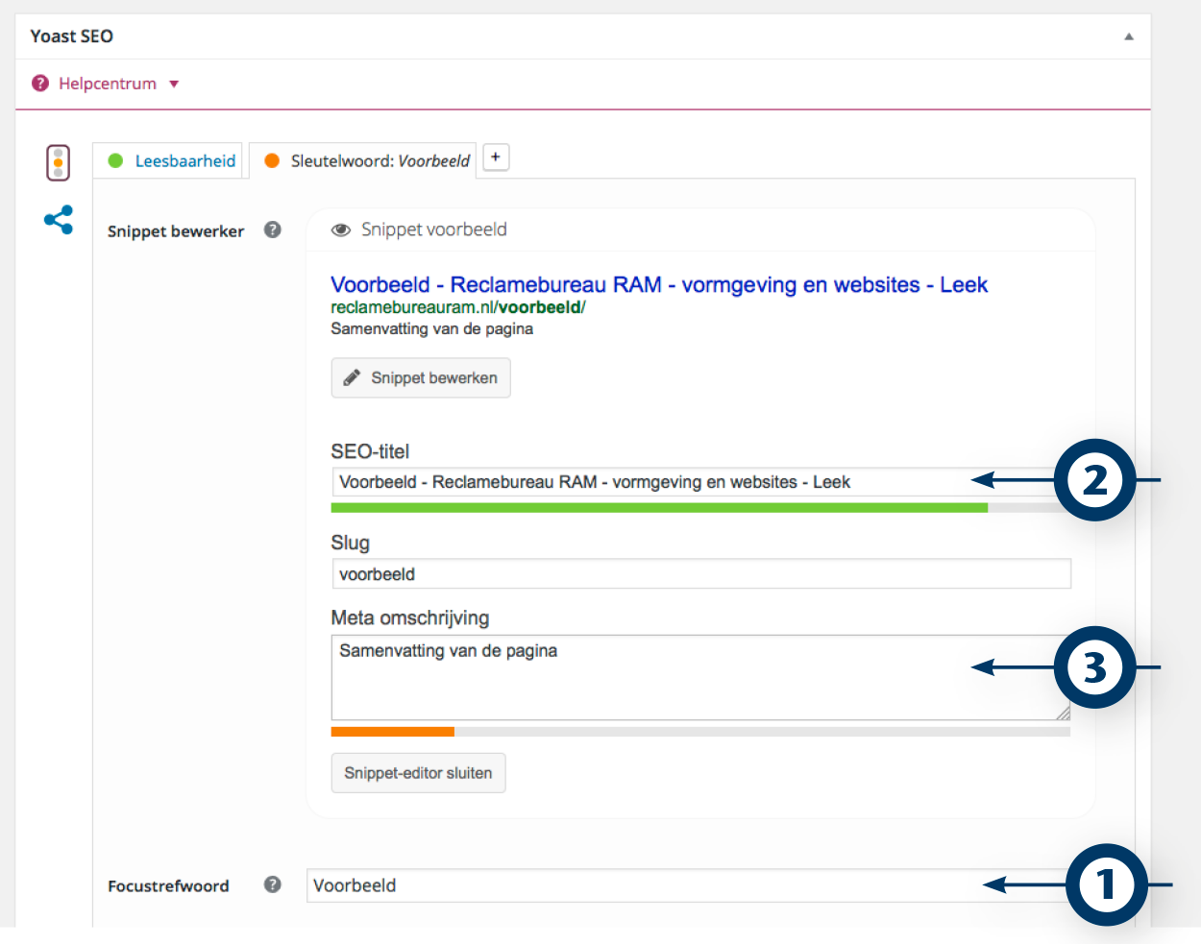Viewport: 1201px width, 944px height.
Task: Click the Helpcentrum question mark icon
Action: [40, 84]
